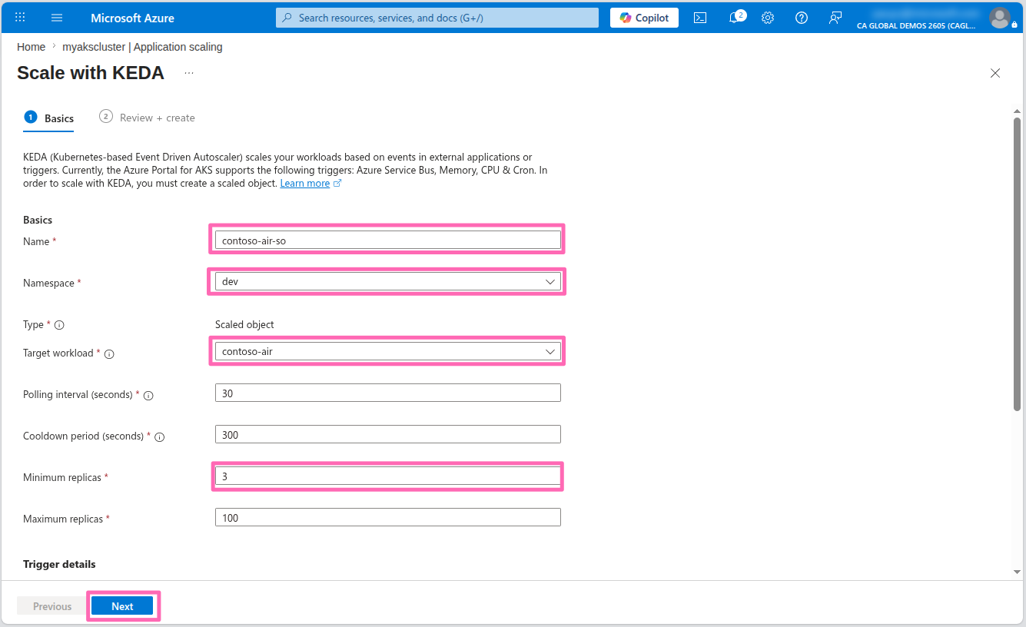1026x627 pixels.
Task: Click the Cooldown period input field
Action: 388,435
